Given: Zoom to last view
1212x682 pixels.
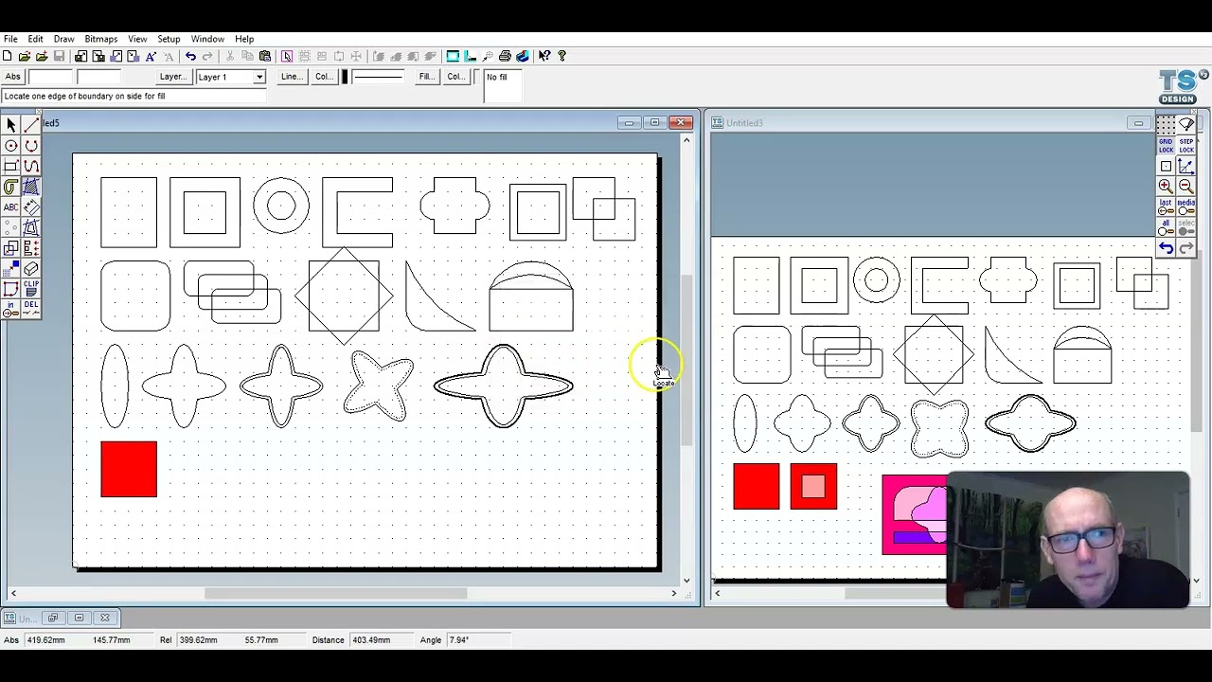Looking at the screenshot, I should (1166, 206).
